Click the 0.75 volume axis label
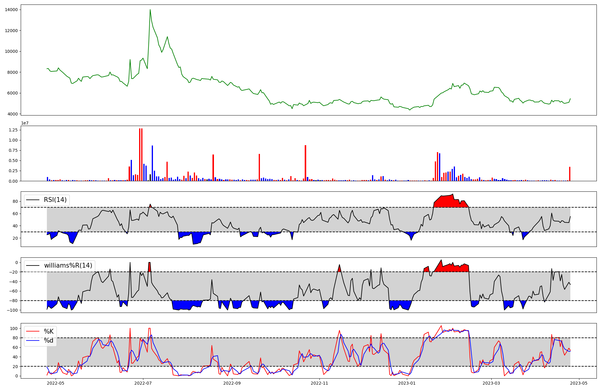This screenshot has height=390, width=601. (13, 150)
